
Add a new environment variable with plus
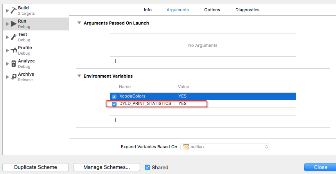coord(115,120)
